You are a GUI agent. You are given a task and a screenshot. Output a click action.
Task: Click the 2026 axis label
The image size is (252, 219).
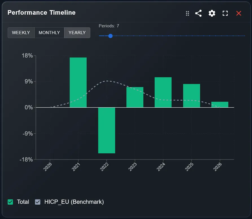point(217,167)
